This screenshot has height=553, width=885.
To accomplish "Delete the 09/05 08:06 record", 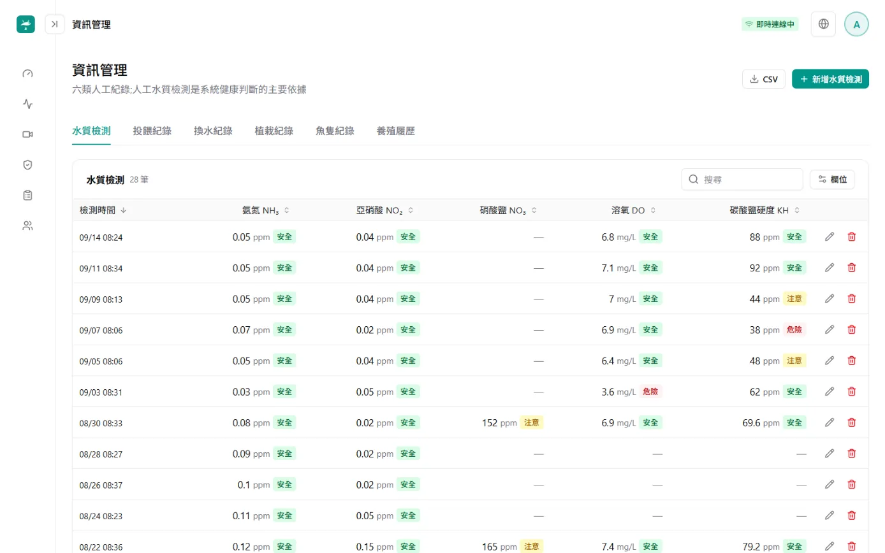I will [851, 361].
